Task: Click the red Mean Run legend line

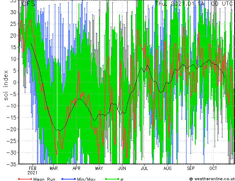Action: [x=25, y=179]
